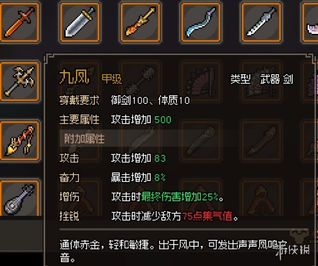Click the partly visible pink item slot at top right

tap(310, 22)
